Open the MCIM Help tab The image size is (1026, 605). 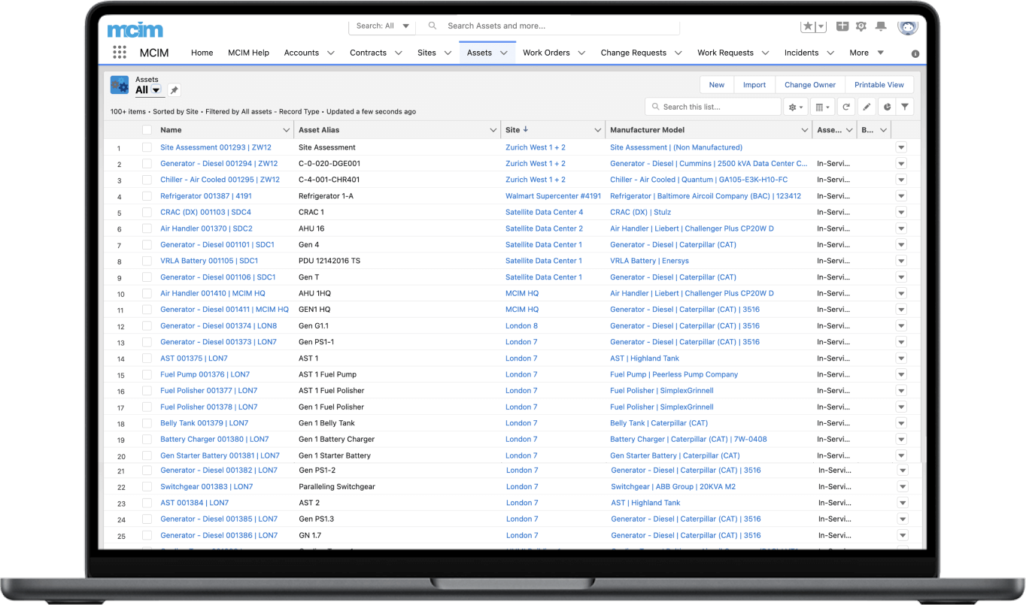(248, 53)
